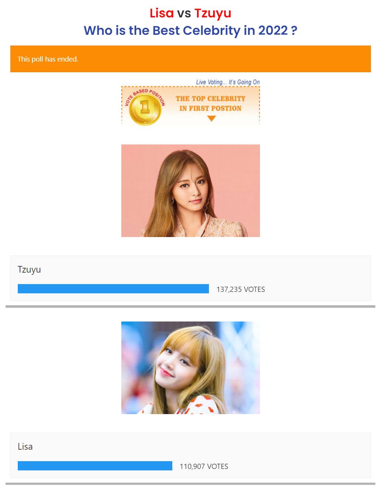
Task: Click the orange 'This poll has ended' notice
Action: (190, 59)
